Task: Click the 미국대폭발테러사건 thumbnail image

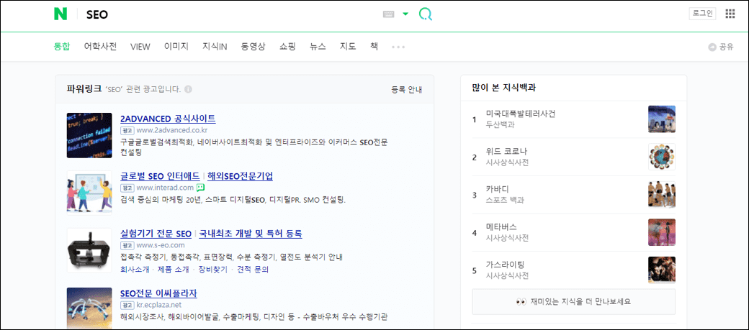Action: 662,119
